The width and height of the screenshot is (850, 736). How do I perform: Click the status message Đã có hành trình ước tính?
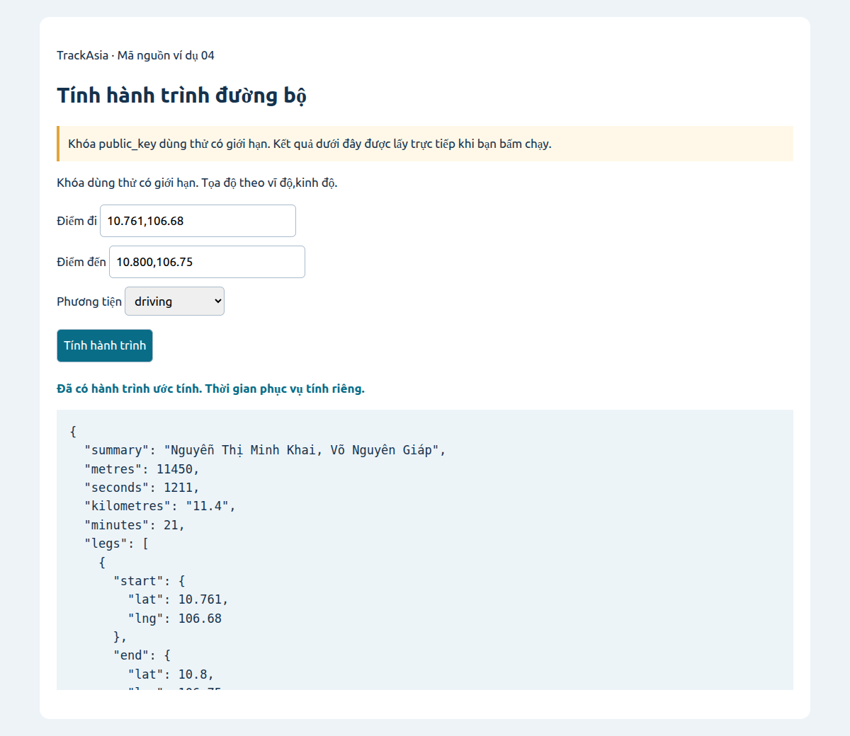pyautogui.click(x=210, y=389)
